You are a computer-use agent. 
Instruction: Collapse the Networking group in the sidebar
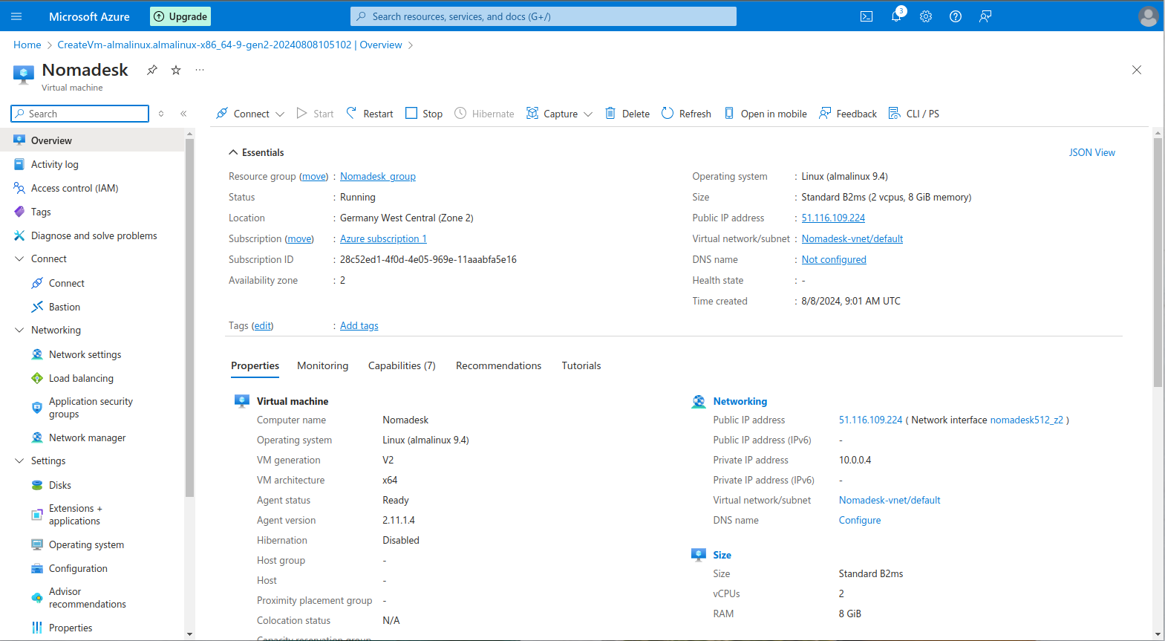tap(19, 330)
